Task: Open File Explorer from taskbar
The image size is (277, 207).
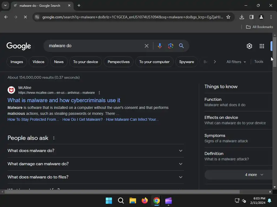Action: click(x=133, y=201)
